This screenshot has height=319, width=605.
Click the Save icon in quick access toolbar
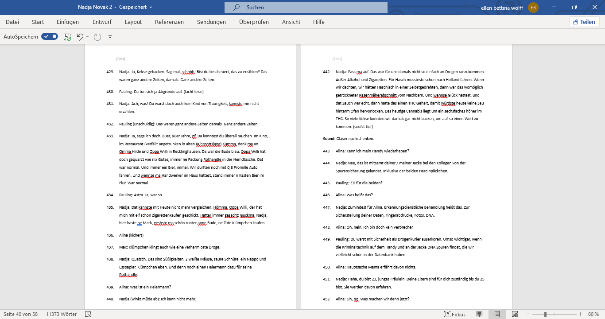(67, 37)
